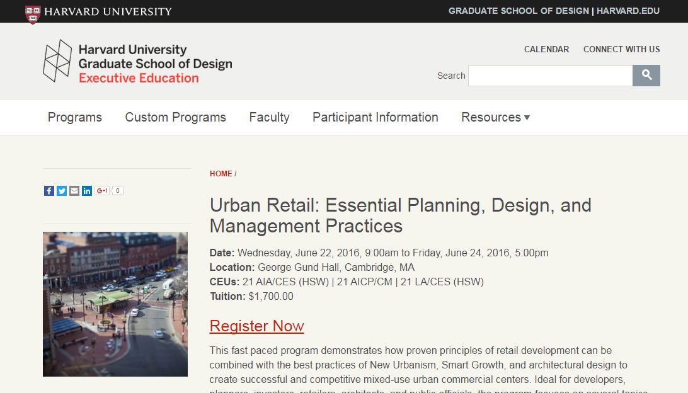Share page on Facebook
The width and height of the screenshot is (688, 393).
(49, 191)
